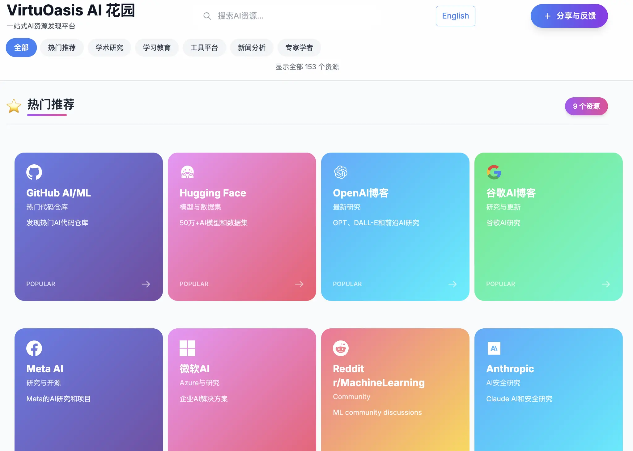Click the GitHub octocat icon

tap(34, 172)
